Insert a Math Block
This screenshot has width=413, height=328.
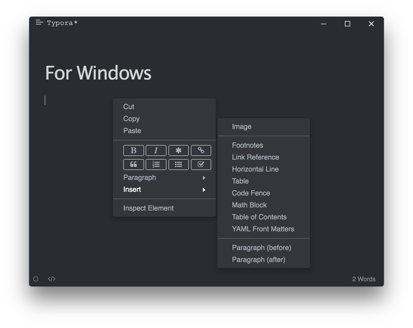[264, 205]
